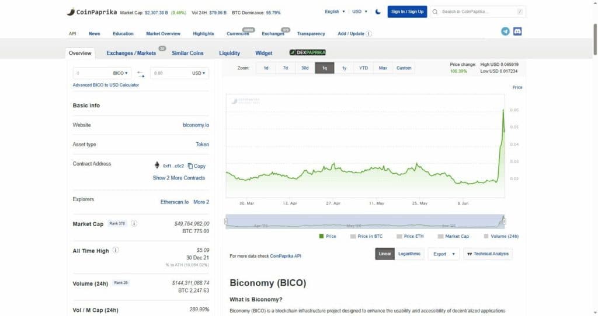Click the chart navigator range area

click(x=365, y=222)
